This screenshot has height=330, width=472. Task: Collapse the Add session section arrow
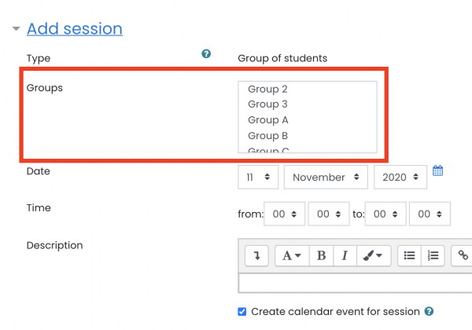tap(16, 29)
